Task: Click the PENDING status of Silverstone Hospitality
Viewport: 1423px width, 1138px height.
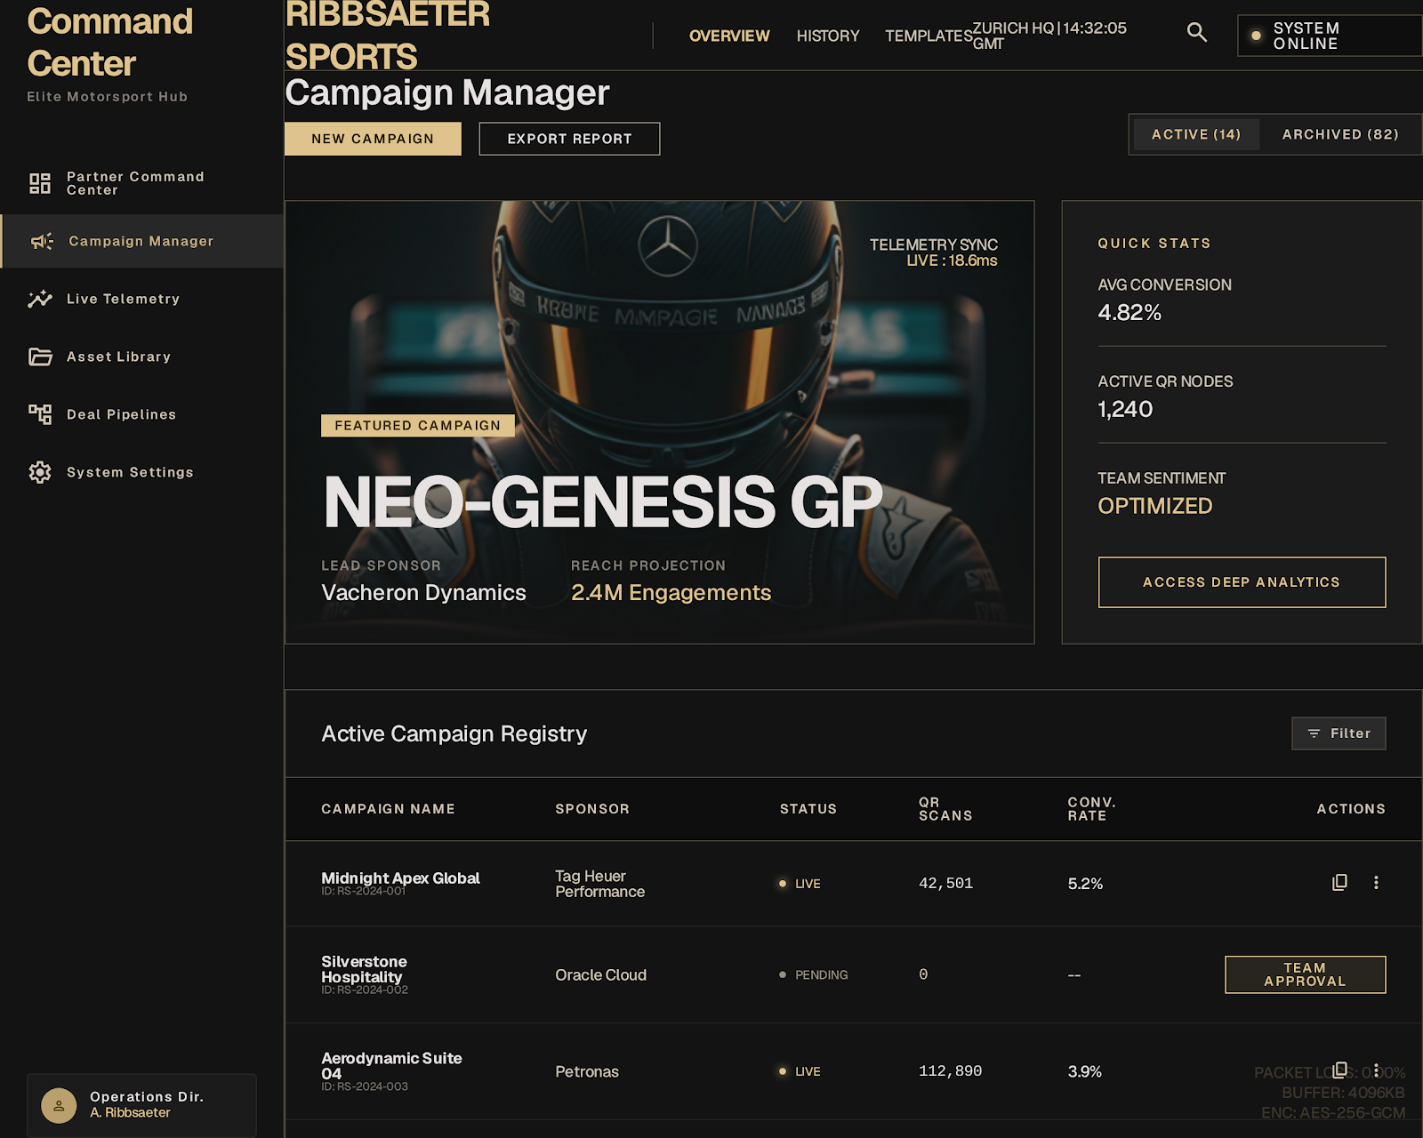Action: click(813, 975)
